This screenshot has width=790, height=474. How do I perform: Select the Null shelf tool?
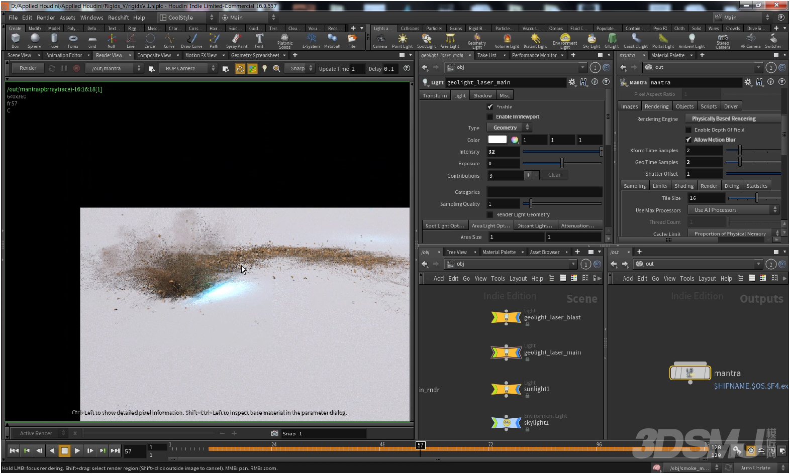[111, 41]
